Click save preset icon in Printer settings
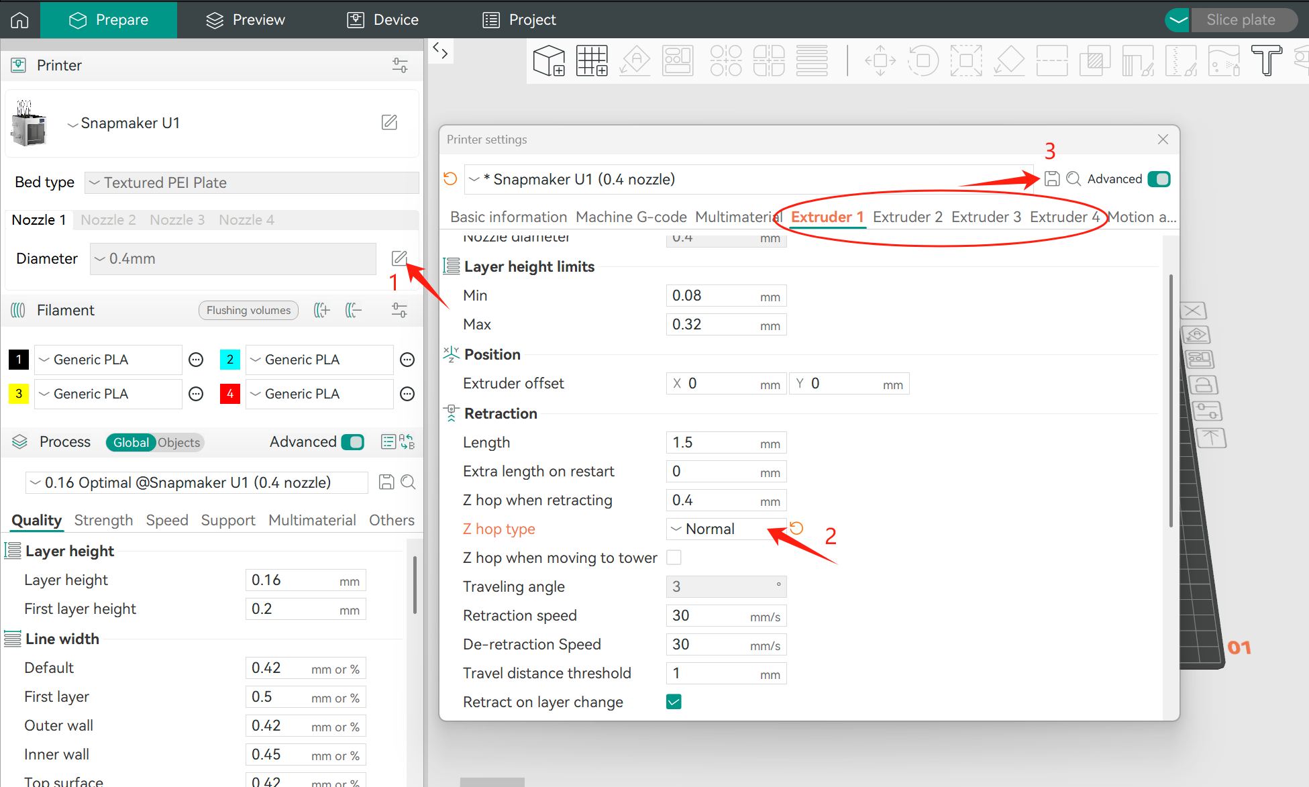1309x787 pixels. pyautogui.click(x=1052, y=179)
